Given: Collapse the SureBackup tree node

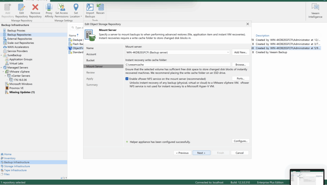Looking at the screenshot, I should tap(1, 55).
